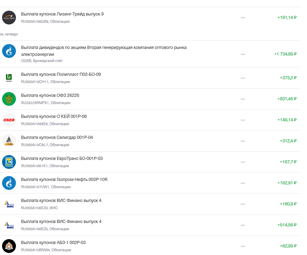Click the amount +62,88 ₽
The height and width of the screenshot is (255, 307).
[288, 246]
